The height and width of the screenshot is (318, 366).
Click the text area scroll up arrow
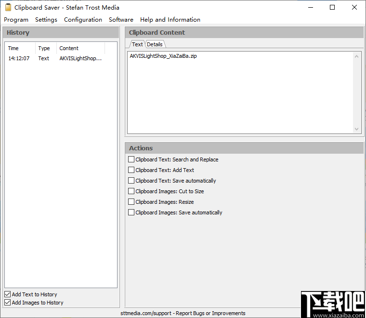pos(356,56)
